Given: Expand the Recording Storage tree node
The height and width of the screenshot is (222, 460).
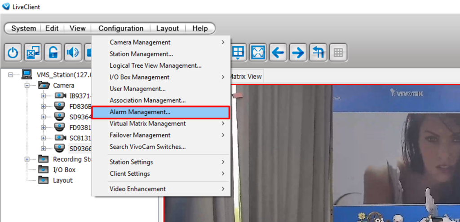Looking at the screenshot, I should click(27, 159).
